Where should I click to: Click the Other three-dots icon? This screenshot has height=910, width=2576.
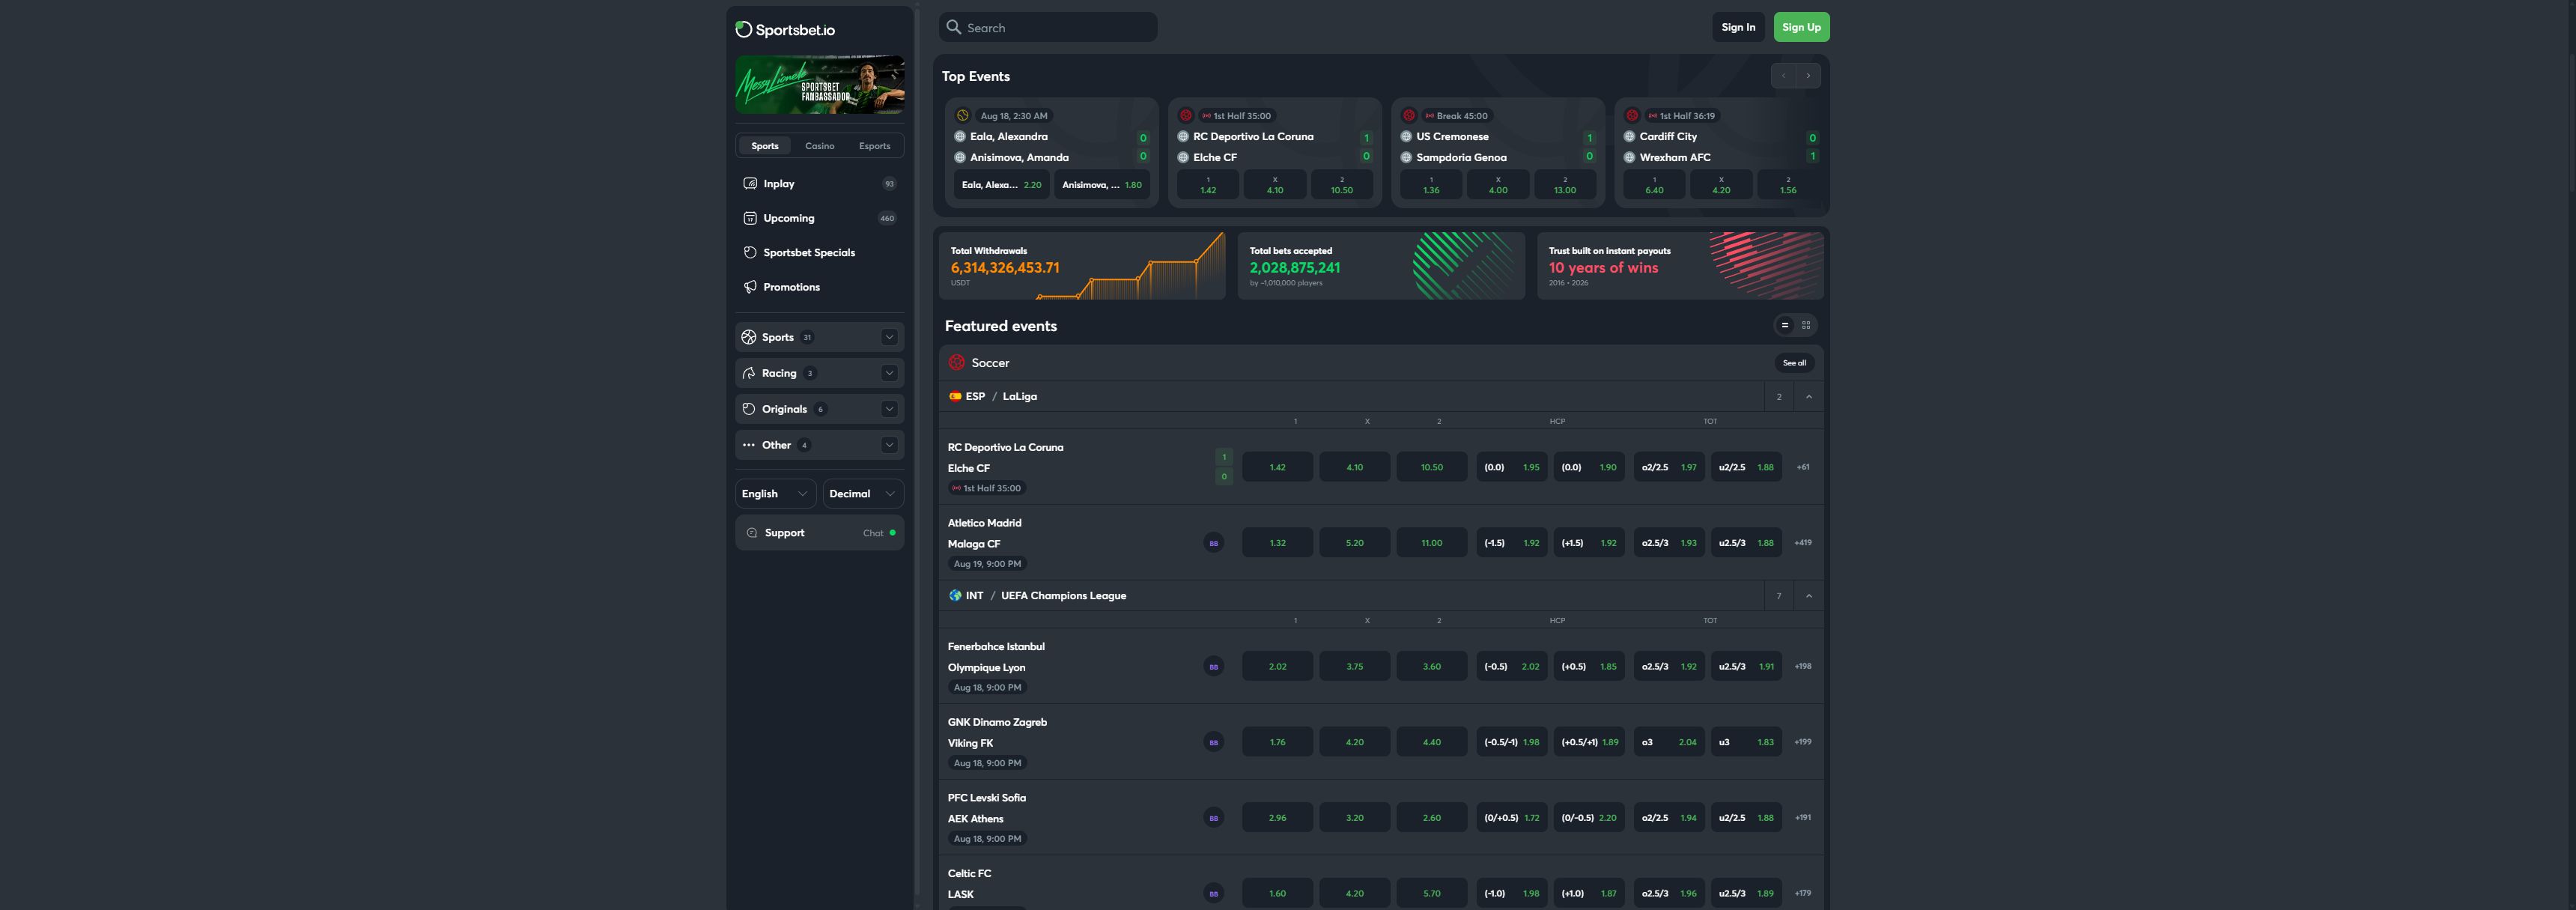[749, 445]
